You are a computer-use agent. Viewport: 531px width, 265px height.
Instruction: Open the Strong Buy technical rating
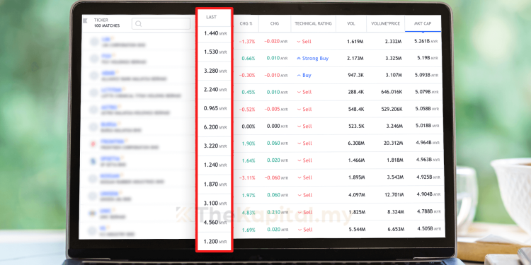click(312, 58)
